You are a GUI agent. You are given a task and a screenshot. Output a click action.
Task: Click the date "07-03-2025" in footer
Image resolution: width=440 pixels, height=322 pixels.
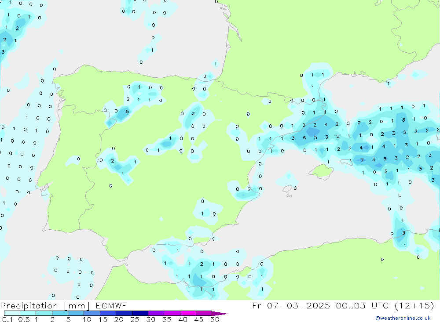coord(298,305)
